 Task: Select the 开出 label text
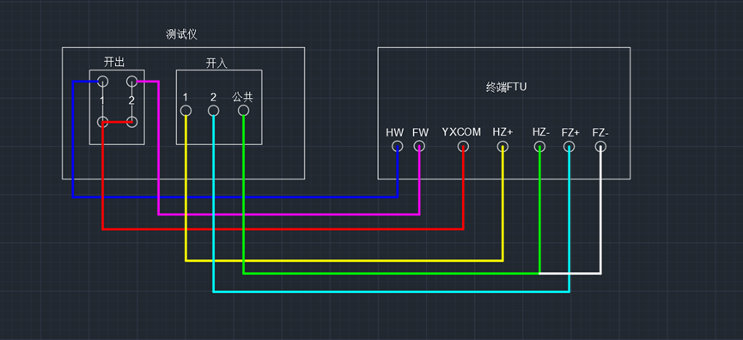point(114,62)
